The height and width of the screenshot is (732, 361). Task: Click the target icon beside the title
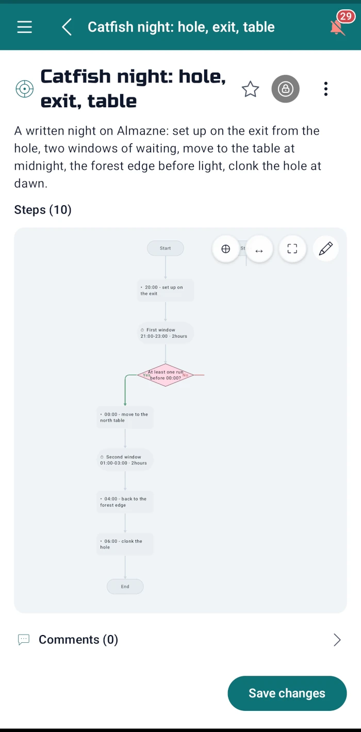point(24,89)
